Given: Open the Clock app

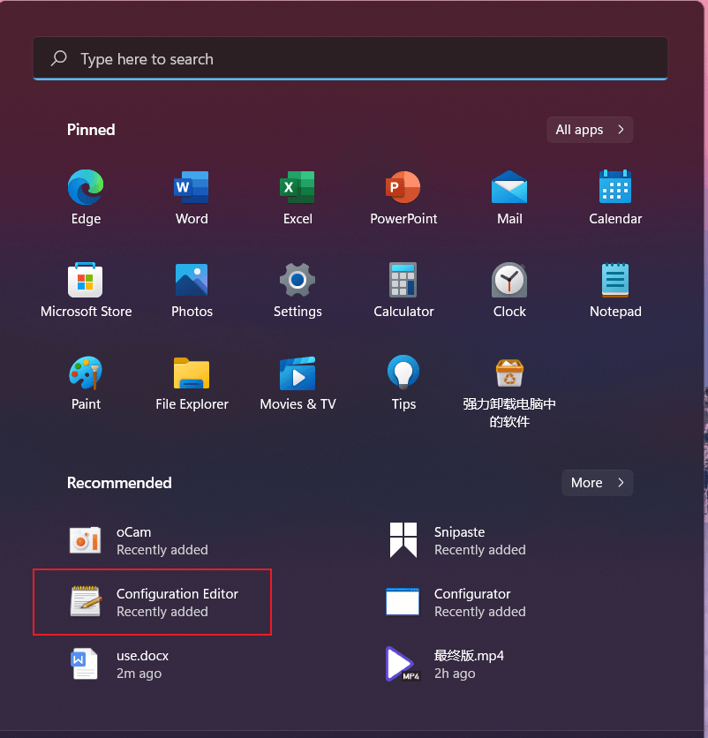Looking at the screenshot, I should pos(509,281).
